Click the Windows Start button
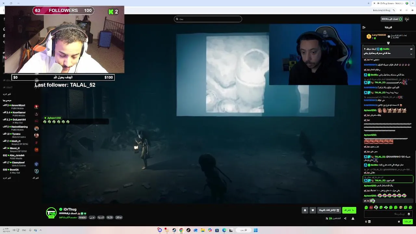Image resolution: width=416 pixels, height=234 pixels. coord(256,230)
